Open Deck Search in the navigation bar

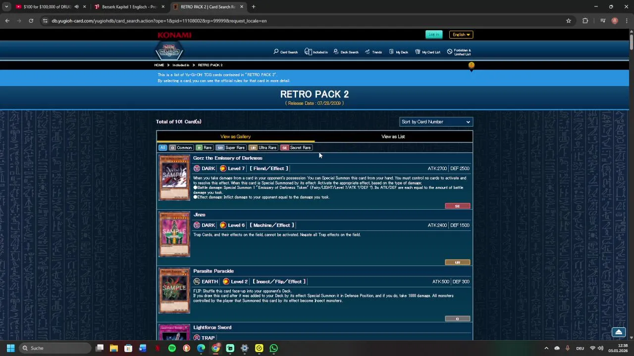click(x=346, y=52)
